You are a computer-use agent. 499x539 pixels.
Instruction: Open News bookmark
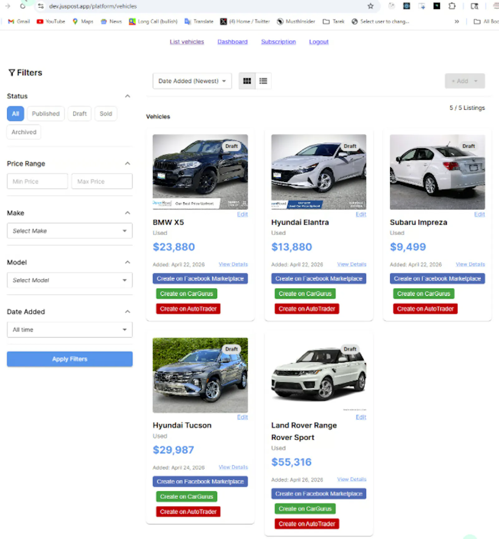tap(111, 21)
